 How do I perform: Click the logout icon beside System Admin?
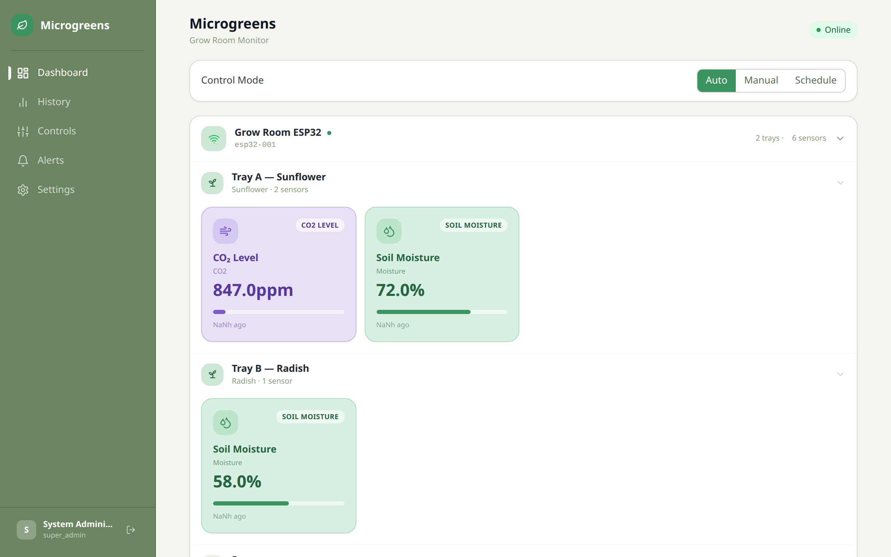click(x=131, y=530)
